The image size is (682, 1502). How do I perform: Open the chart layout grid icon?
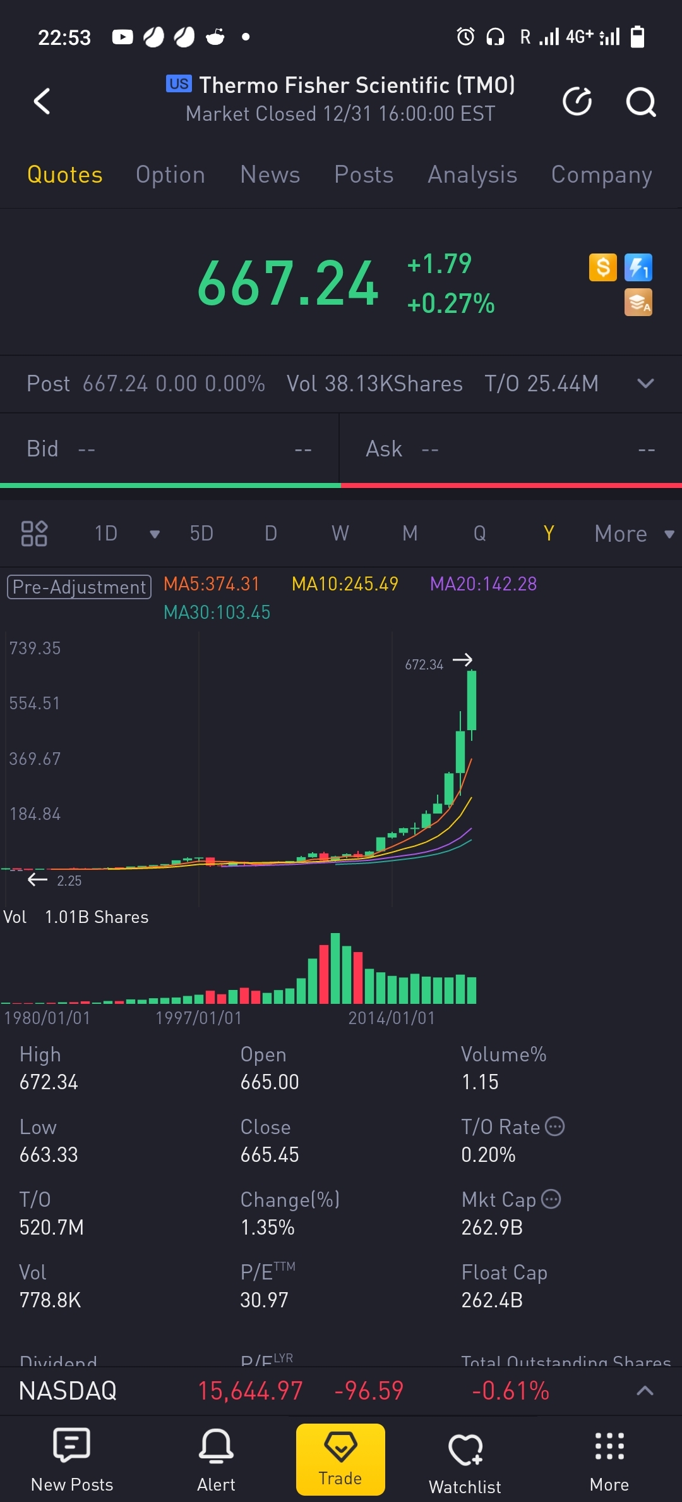[x=34, y=534]
